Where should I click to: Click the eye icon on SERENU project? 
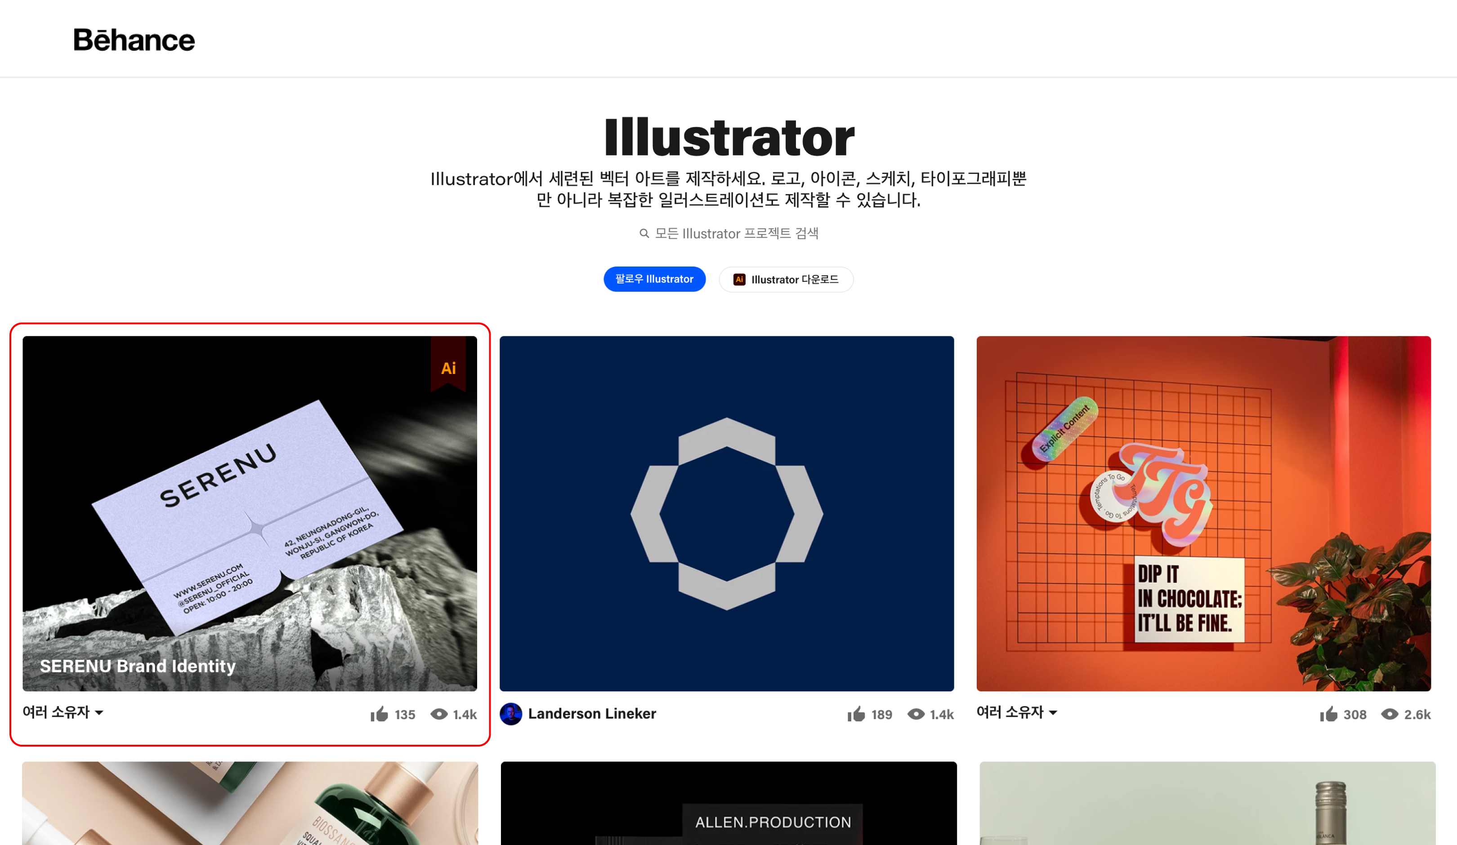click(439, 714)
